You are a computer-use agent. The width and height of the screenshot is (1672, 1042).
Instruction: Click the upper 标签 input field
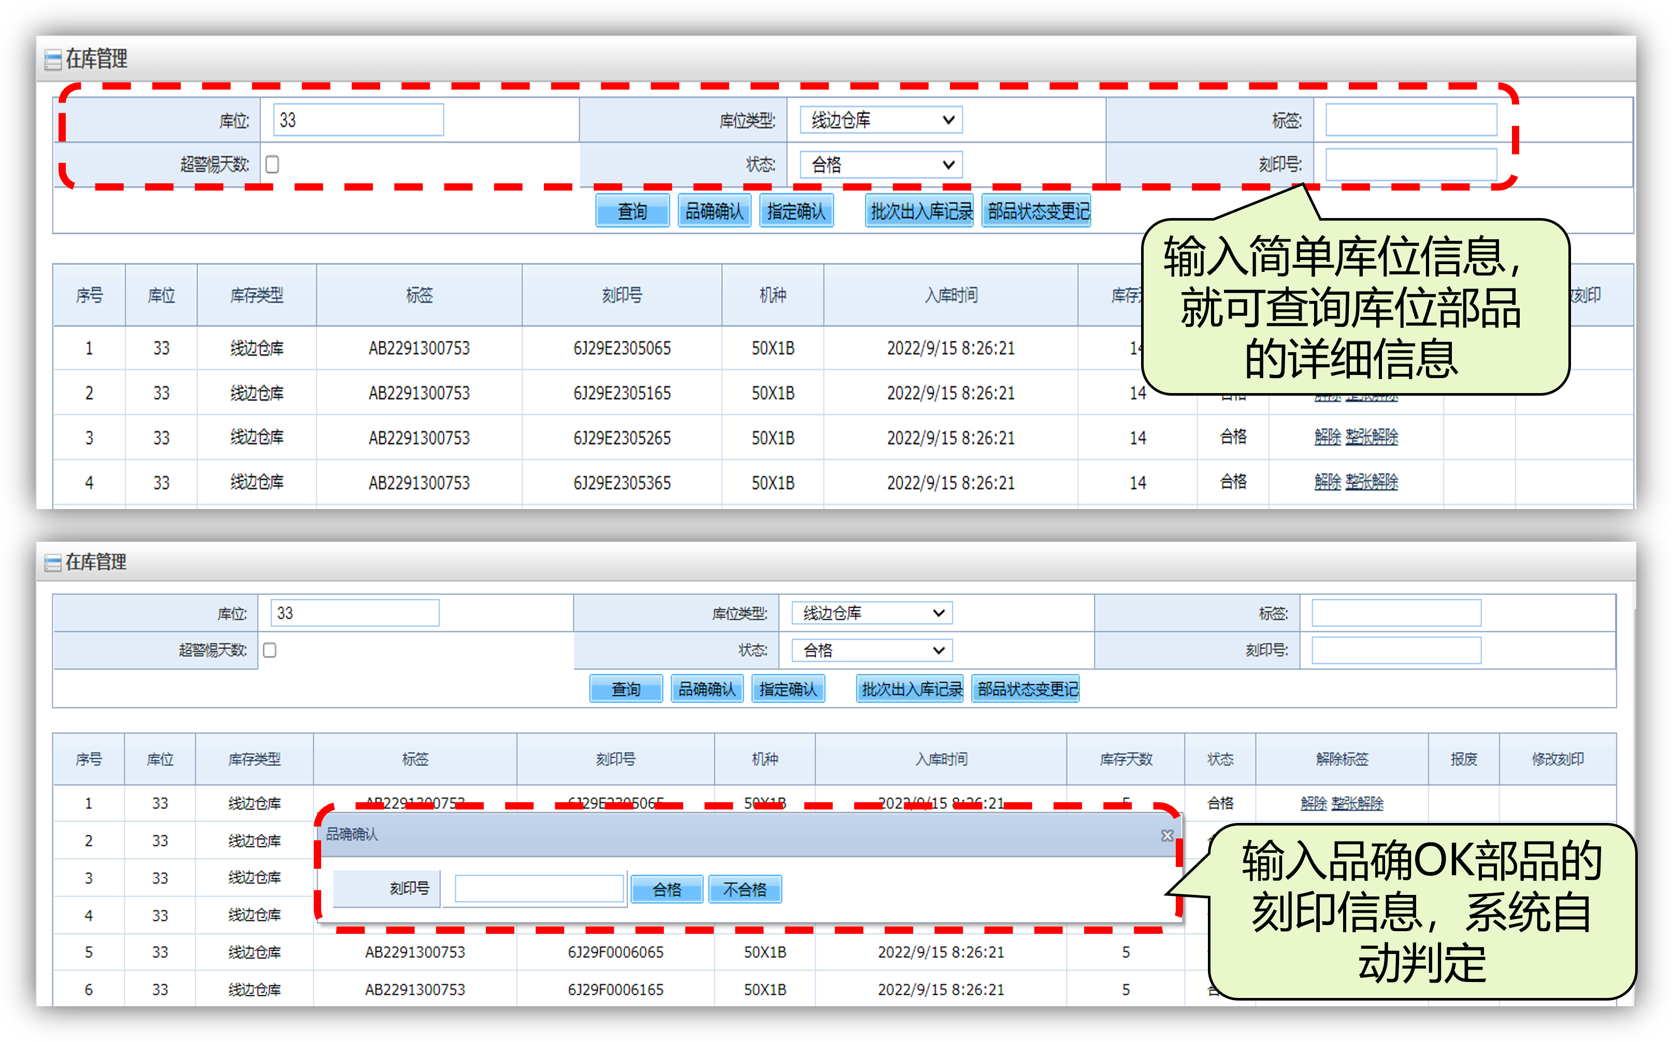coord(1411,121)
